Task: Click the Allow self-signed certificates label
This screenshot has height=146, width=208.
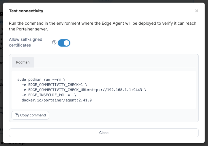Action: tap(26, 42)
